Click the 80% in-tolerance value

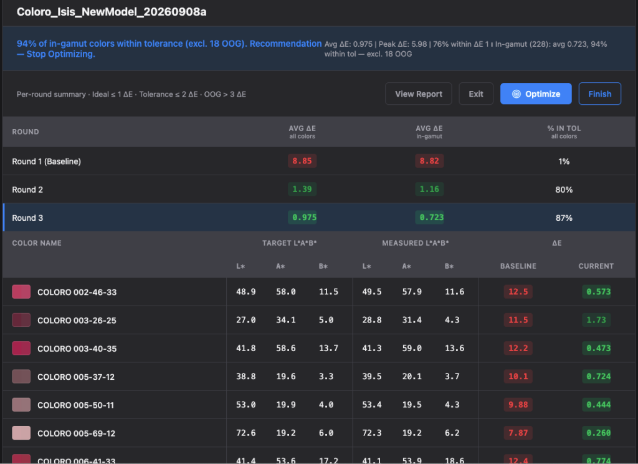tap(564, 190)
